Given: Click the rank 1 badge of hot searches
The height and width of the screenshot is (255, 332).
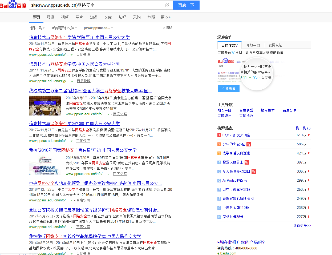Looking at the screenshot, I should 219,135.
